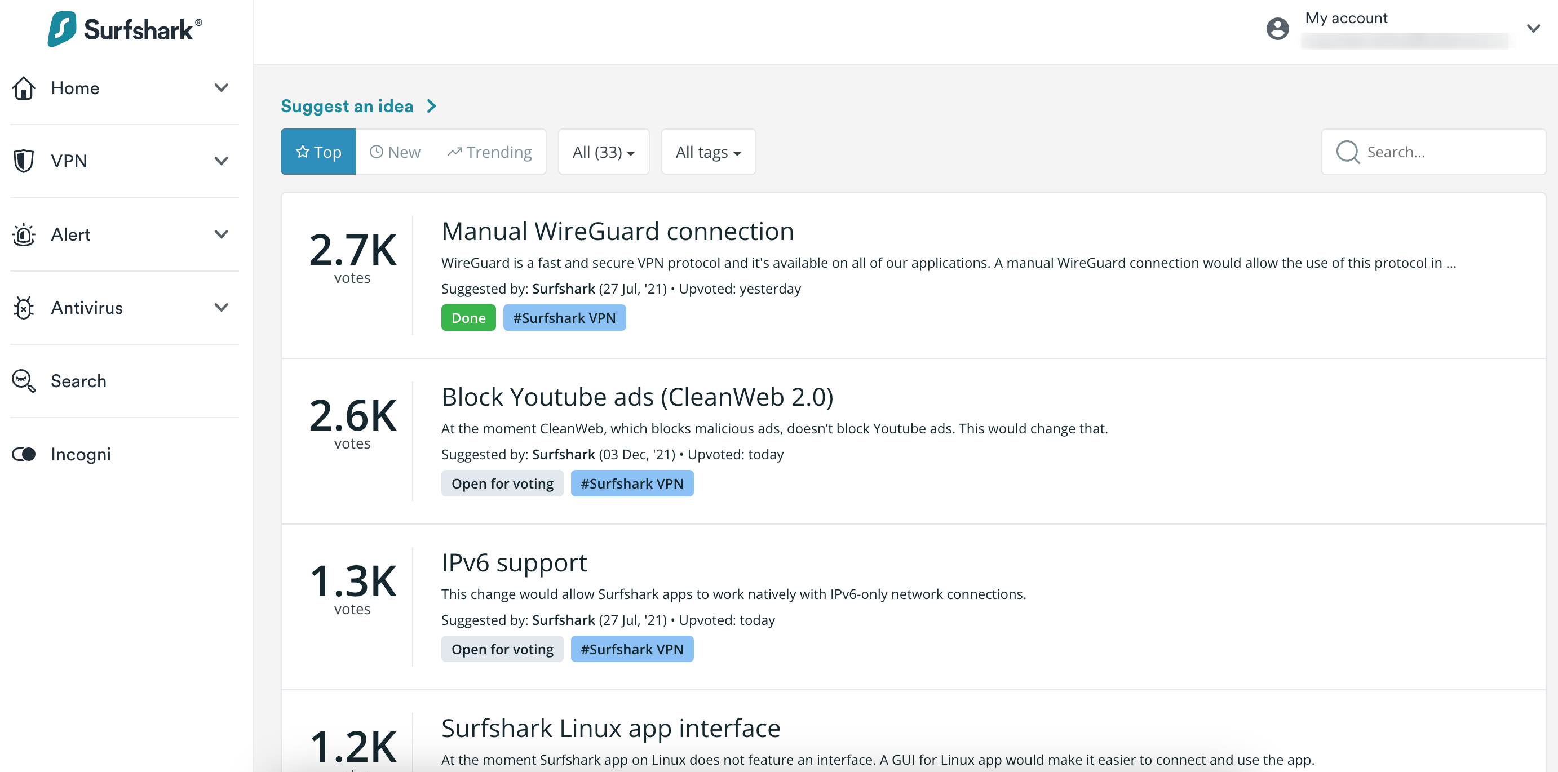1558x772 pixels.
Task: Click Open for voting under IPv6 support
Action: pyautogui.click(x=503, y=649)
